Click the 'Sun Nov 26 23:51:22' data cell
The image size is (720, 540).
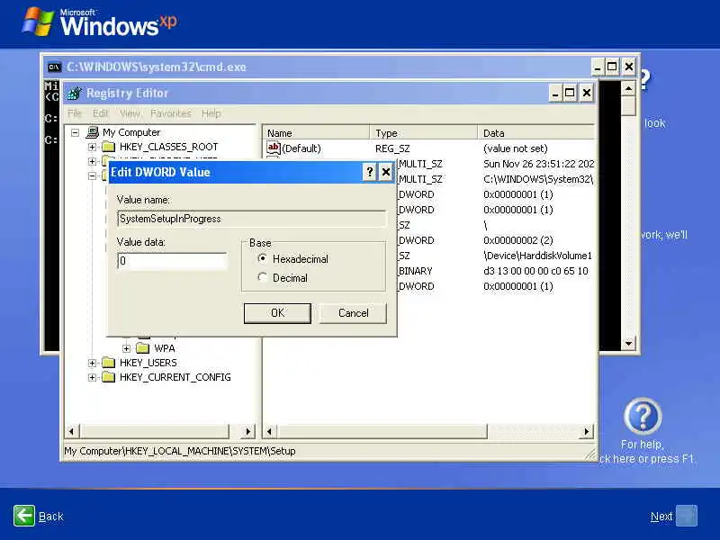coord(538,164)
